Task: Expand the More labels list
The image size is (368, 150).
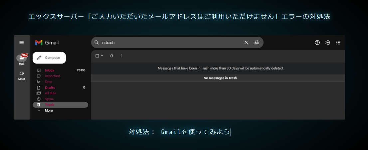Action: (x=49, y=111)
